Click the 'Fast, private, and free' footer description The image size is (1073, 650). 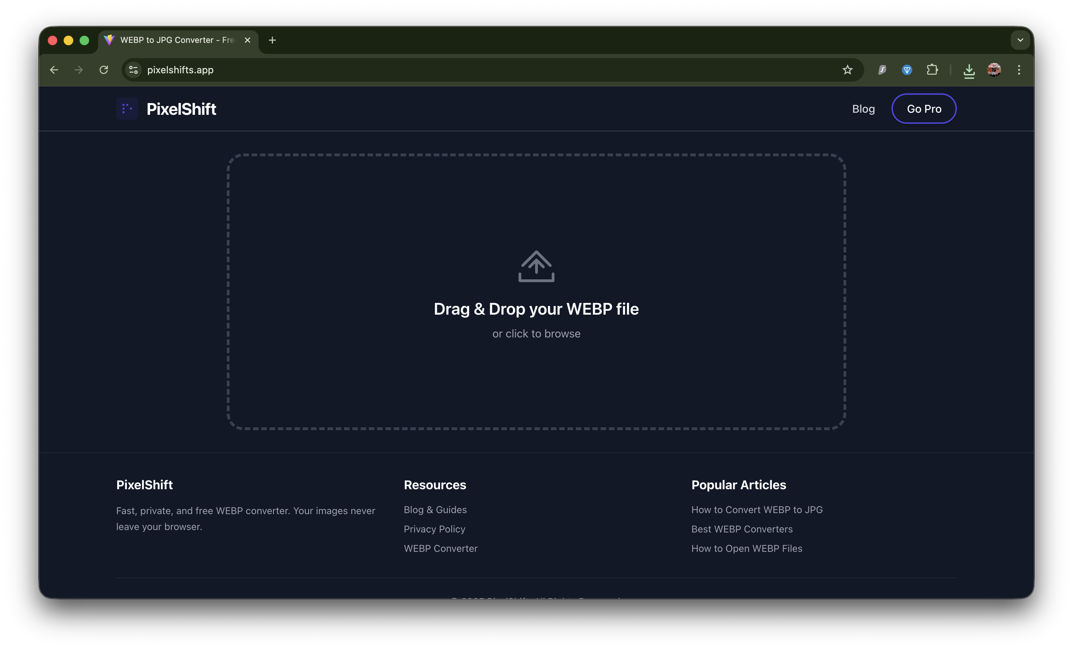click(245, 518)
